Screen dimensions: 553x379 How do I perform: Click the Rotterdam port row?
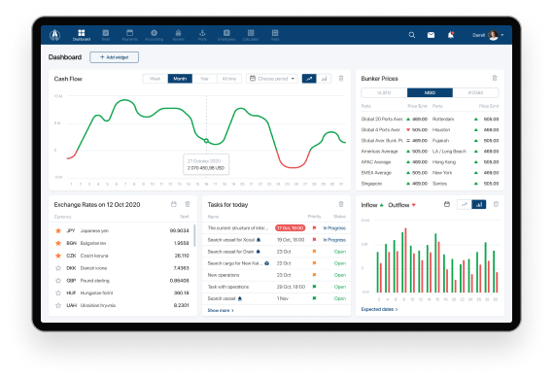(466, 120)
